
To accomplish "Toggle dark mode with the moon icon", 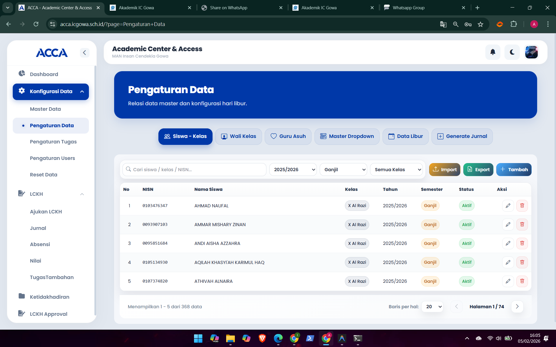I will pos(512,52).
